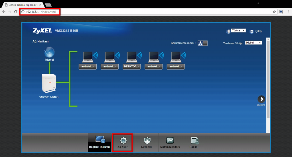Open the Ağ Ayarı menu
292x157 pixels.
(x=123, y=143)
